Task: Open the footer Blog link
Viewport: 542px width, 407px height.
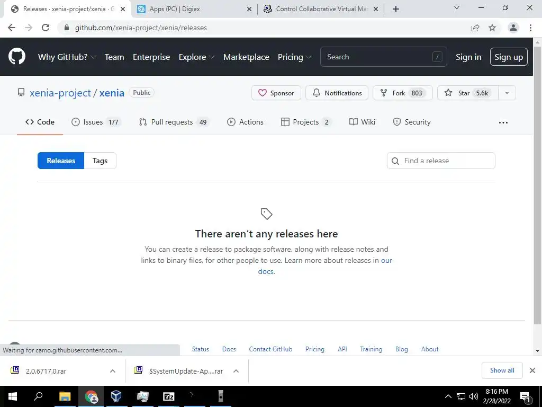Action: coord(402,349)
